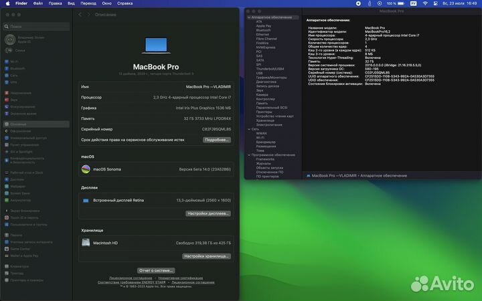Open the Дисплеи icon in Settings sidebar
482x301 pixels.
[x=7, y=179]
